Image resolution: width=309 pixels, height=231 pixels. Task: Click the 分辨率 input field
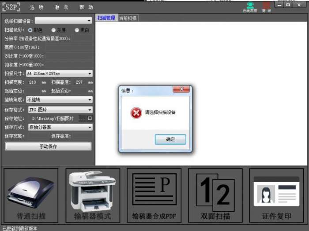pos(82,39)
